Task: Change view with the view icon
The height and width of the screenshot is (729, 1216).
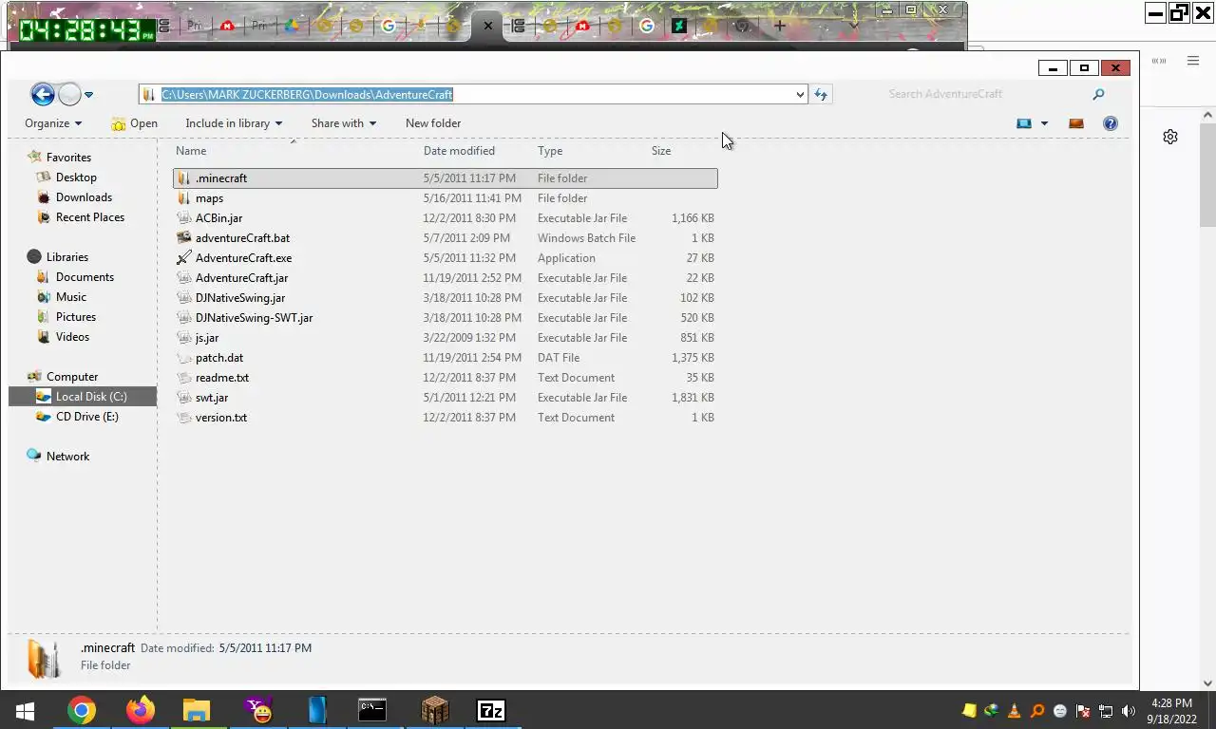Action: pos(1024,123)
